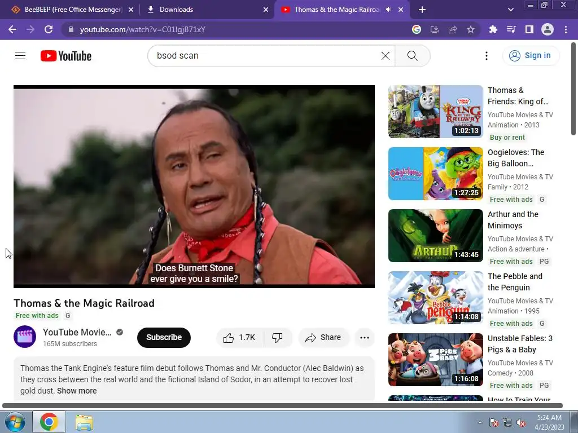Open 'Oogieloves: The Big Balloon...' title link

(516, 158)
